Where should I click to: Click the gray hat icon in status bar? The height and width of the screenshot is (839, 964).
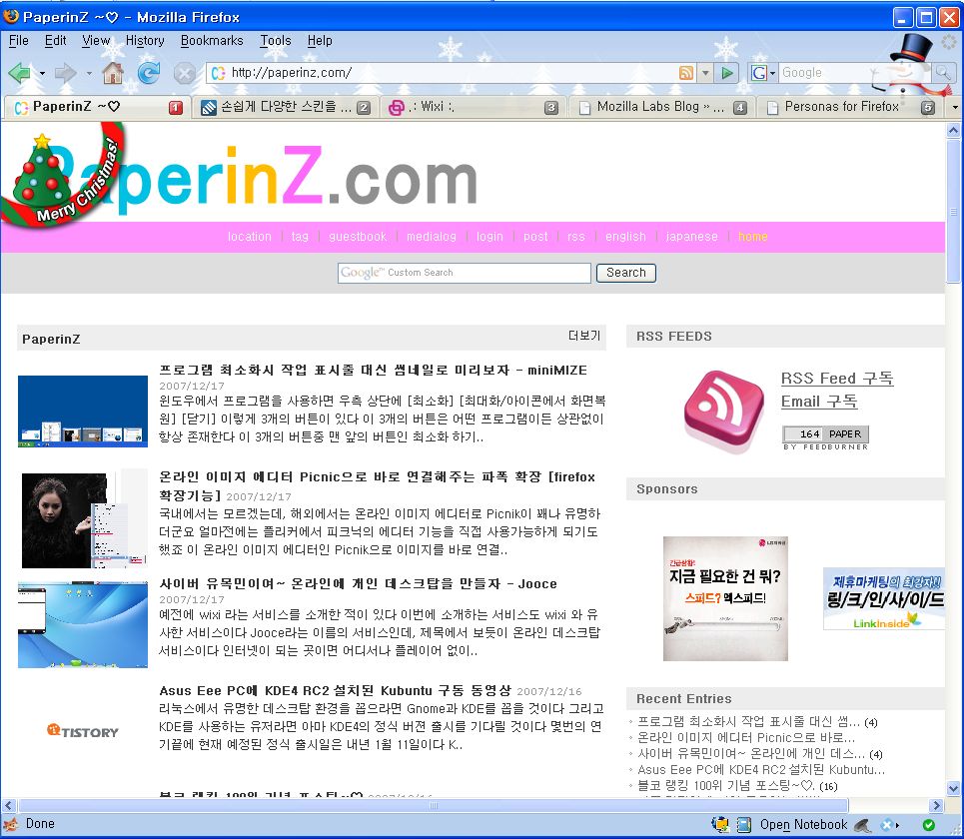pyautogui.click(x=862, y=825)
